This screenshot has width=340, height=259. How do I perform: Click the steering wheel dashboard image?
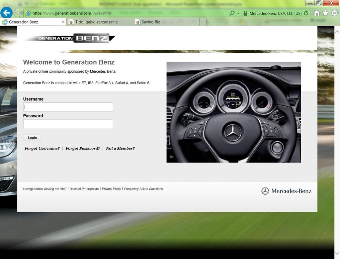[233, 112]
